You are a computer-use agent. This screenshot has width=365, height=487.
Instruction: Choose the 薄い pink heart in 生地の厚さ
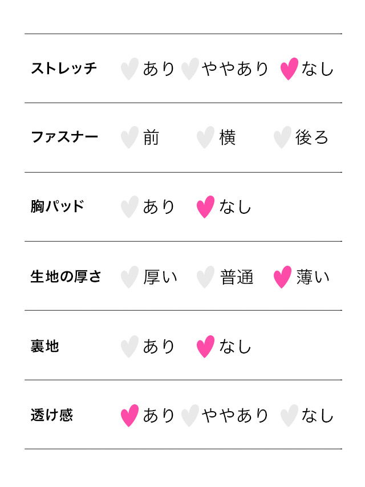(282, 277)
